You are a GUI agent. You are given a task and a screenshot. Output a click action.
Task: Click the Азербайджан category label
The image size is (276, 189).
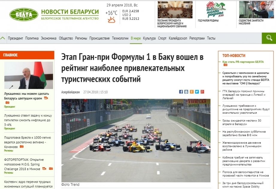coord(70,92)
